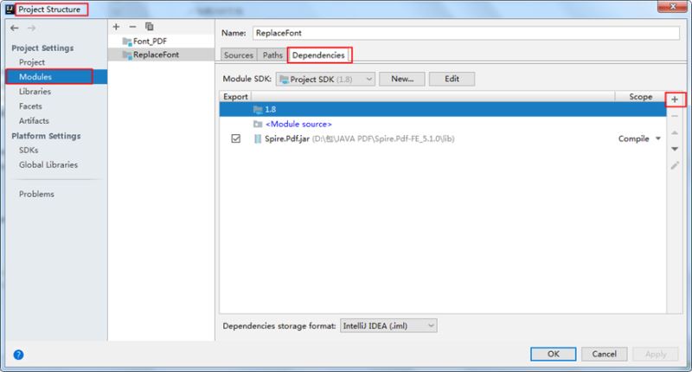
Task: Click the Spire.Pdf.jar library icon
Action: click(257, 139)
